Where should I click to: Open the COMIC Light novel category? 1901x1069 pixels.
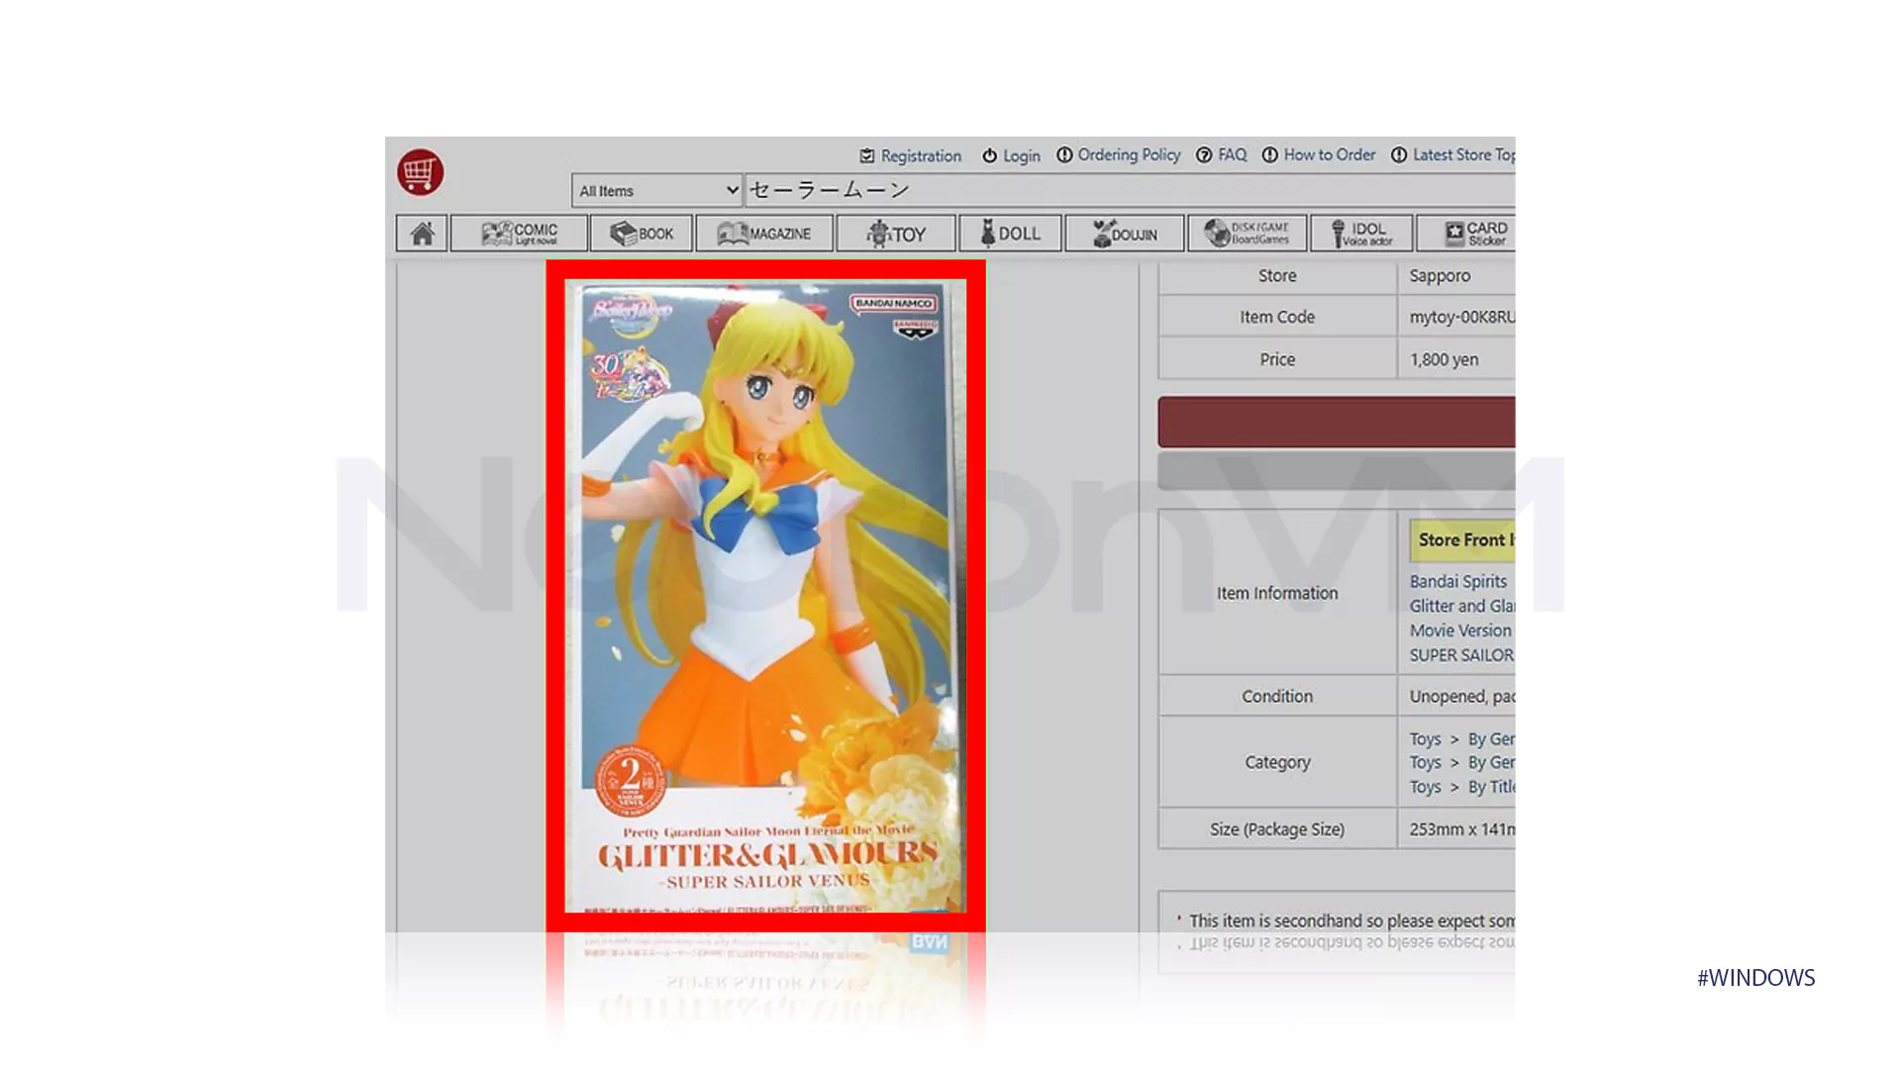pyautogui.click(x=519, y=234)
